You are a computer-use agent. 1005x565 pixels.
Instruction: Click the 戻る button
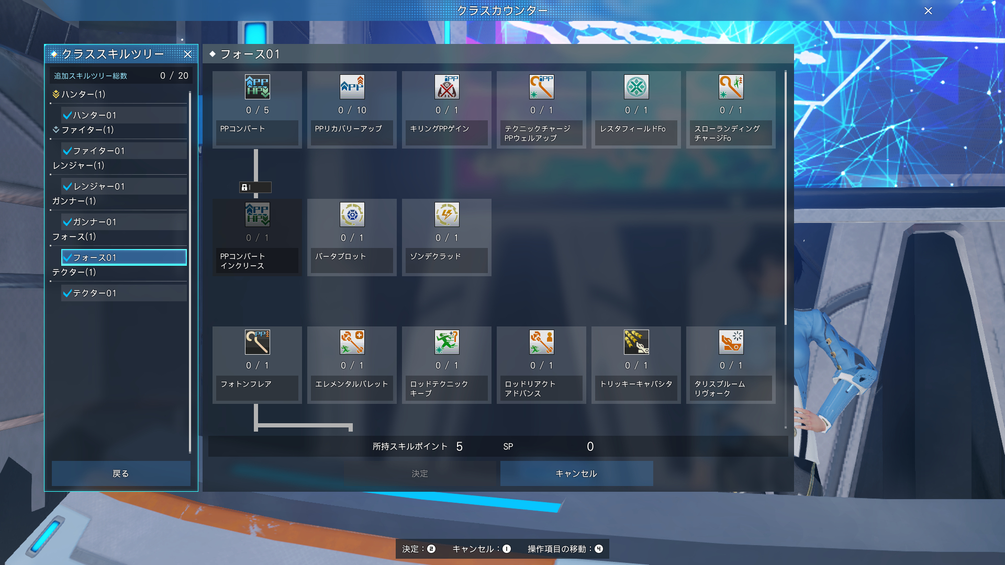[x=121, y=473]
